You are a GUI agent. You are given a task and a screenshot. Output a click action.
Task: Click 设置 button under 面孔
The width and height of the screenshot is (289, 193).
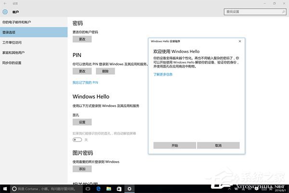click(x=82, y=122)
